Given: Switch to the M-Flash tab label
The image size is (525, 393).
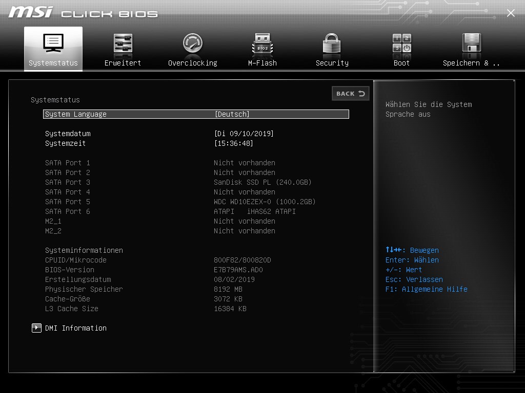Looking at the screenshot, I should click(262, 63).
